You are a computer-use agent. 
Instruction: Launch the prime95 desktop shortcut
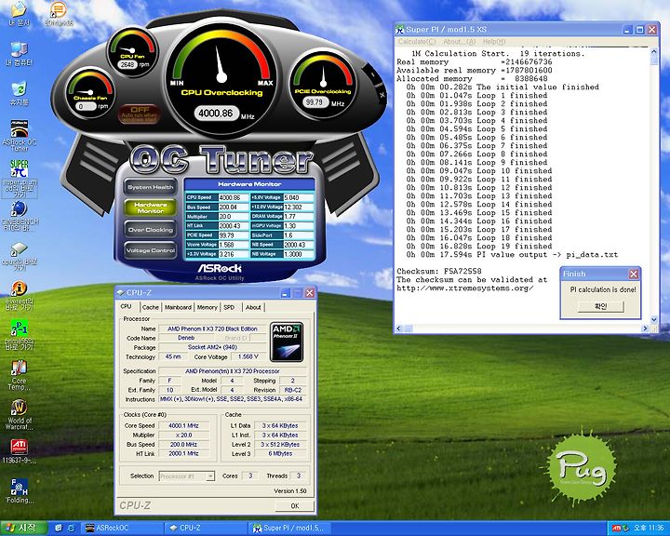pos(20,336)
